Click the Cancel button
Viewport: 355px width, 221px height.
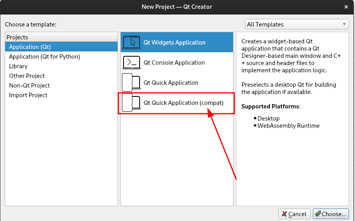(294, 214)
